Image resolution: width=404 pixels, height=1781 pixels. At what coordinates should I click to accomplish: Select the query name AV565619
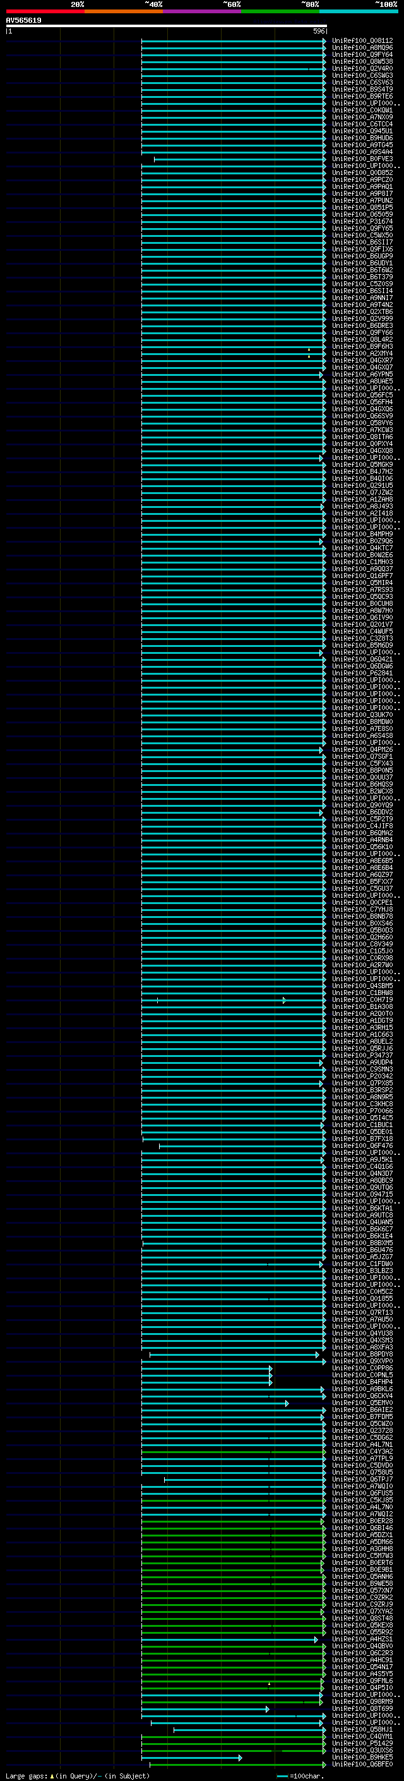pyautogui.click(x=23, y=20)
